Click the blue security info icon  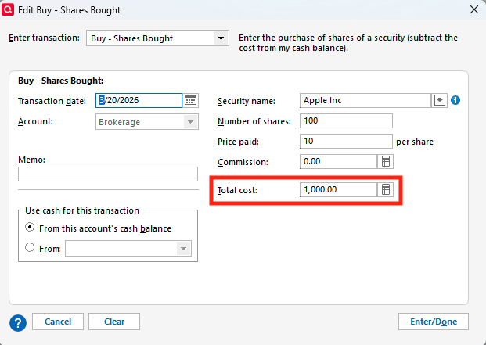coord(455,100)
